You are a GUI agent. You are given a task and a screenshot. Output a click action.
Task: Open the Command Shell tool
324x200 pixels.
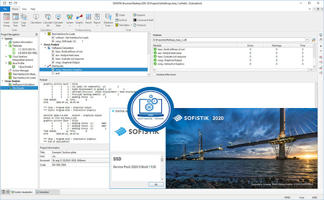click(143, 20)
